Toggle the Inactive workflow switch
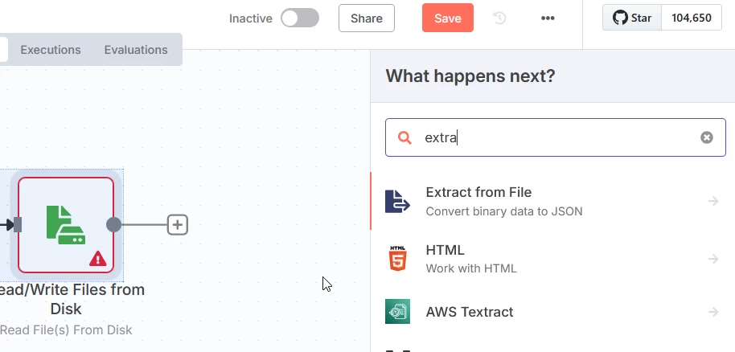Viewport: 735px width, 352px height. (300, 18)
